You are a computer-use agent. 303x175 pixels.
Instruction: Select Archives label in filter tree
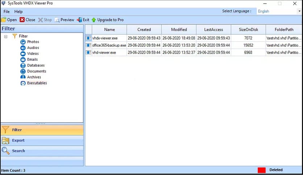click(x=34, y=77)
